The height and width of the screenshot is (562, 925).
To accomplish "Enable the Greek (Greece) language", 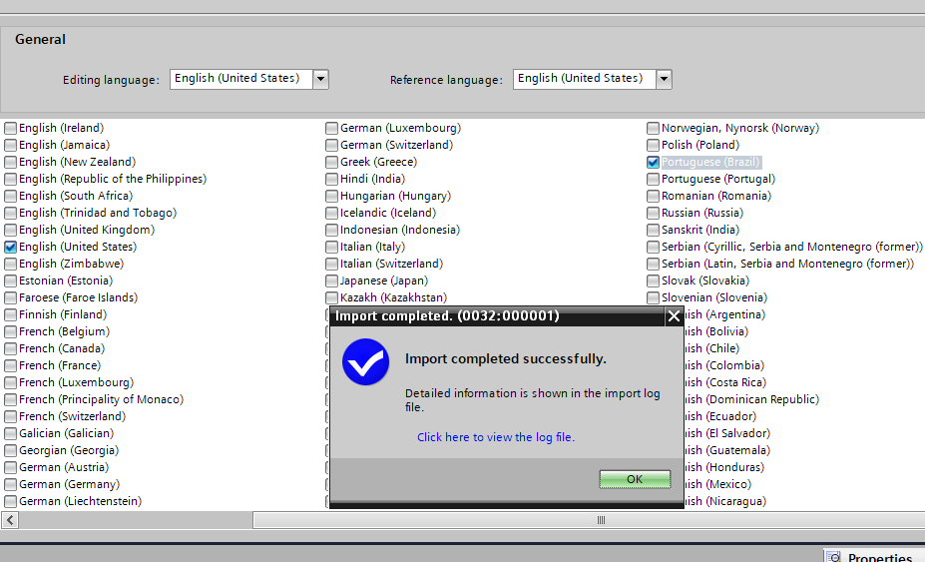I will point(331,162).
